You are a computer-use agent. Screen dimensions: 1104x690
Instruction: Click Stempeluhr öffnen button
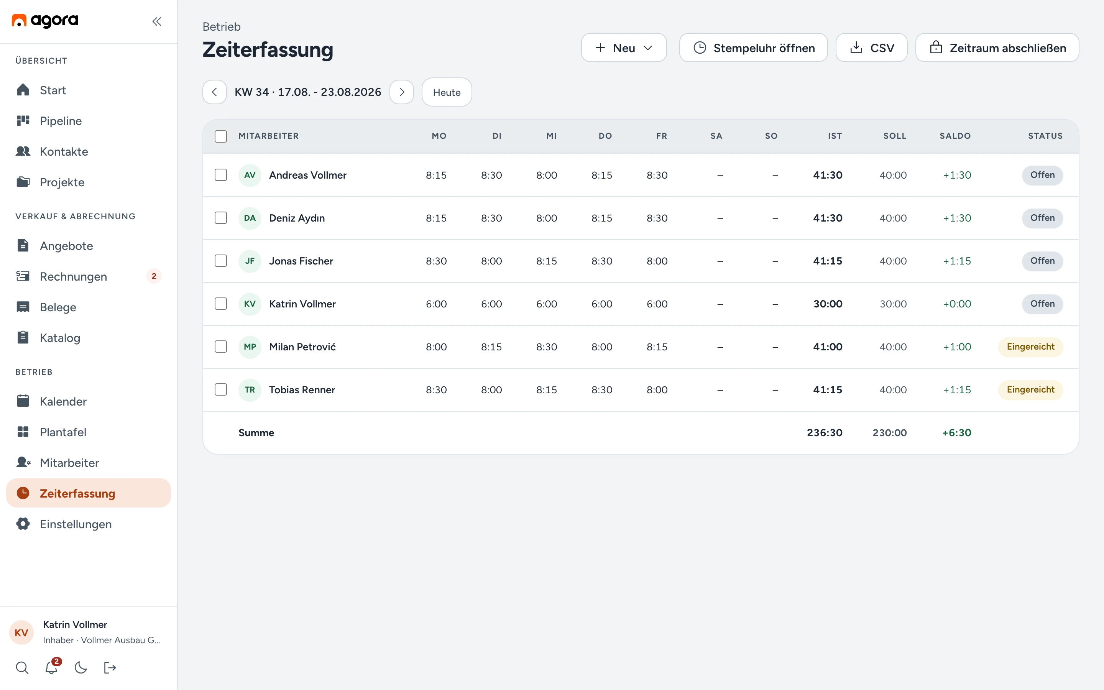[753, 48]
